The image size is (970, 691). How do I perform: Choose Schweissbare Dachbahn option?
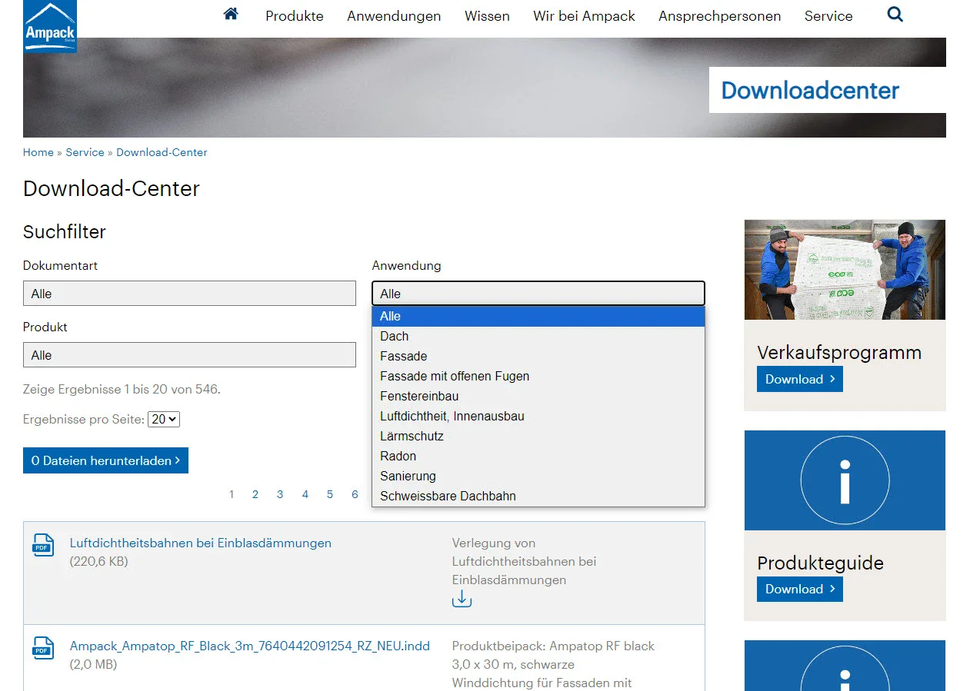pyautogui.click(x=538, y=496)
